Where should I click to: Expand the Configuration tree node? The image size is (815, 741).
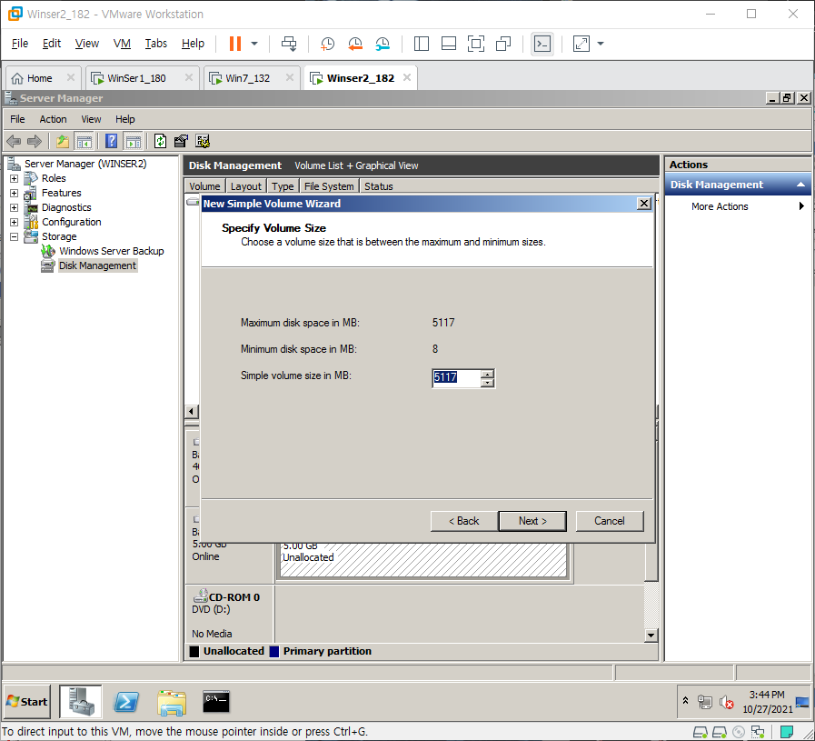pos(14,222)
